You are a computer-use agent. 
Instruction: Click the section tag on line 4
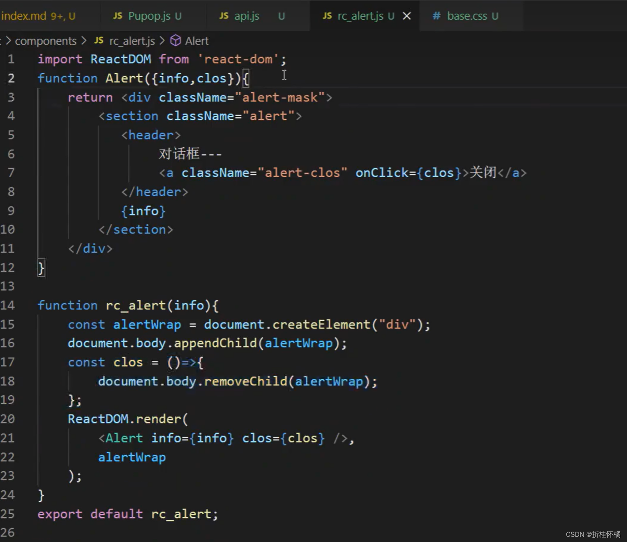click(132, 116)
